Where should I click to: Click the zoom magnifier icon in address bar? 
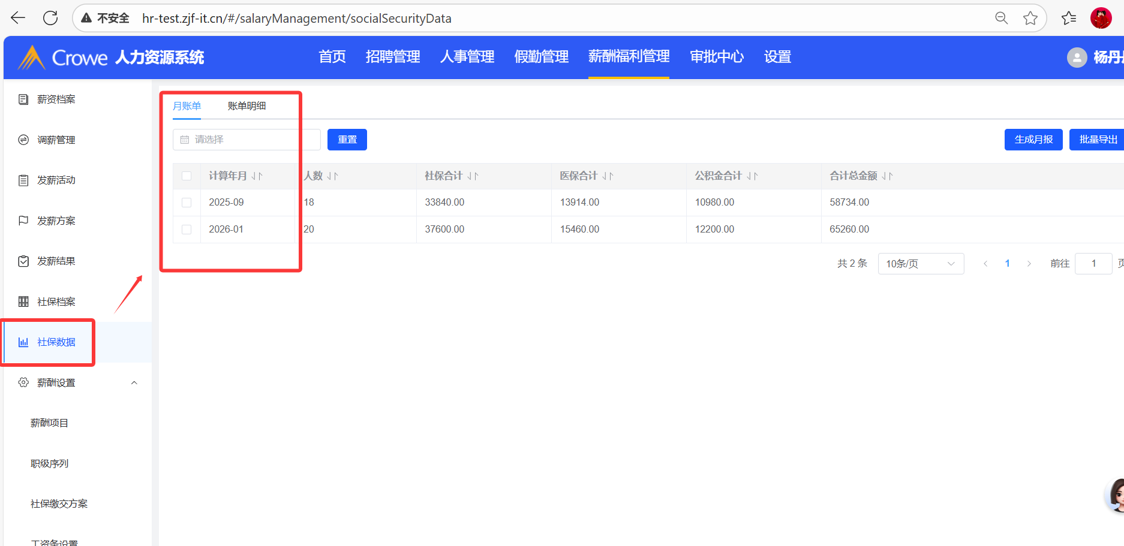click(x=1001, y=18)
